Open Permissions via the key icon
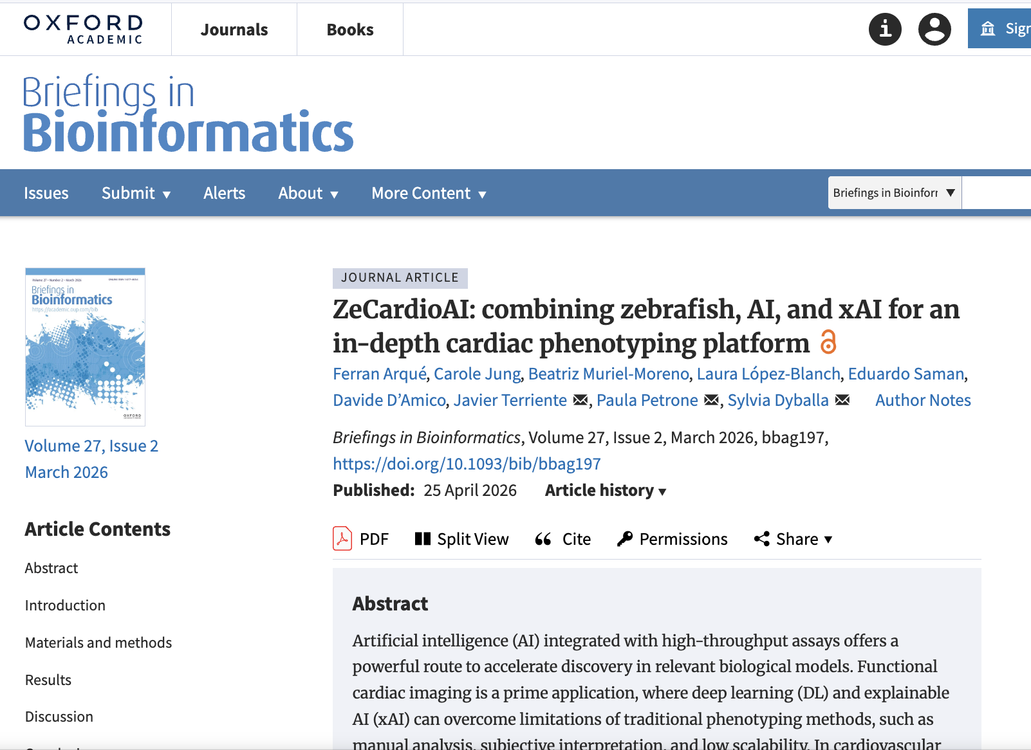This screenshot has height=750, width=1031. [672, 539]
